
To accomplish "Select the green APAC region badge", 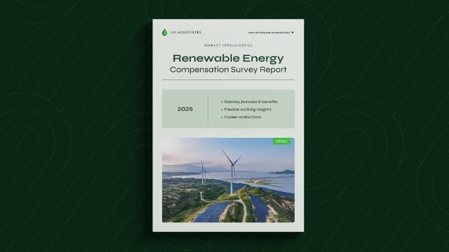I will click(282, 142).
